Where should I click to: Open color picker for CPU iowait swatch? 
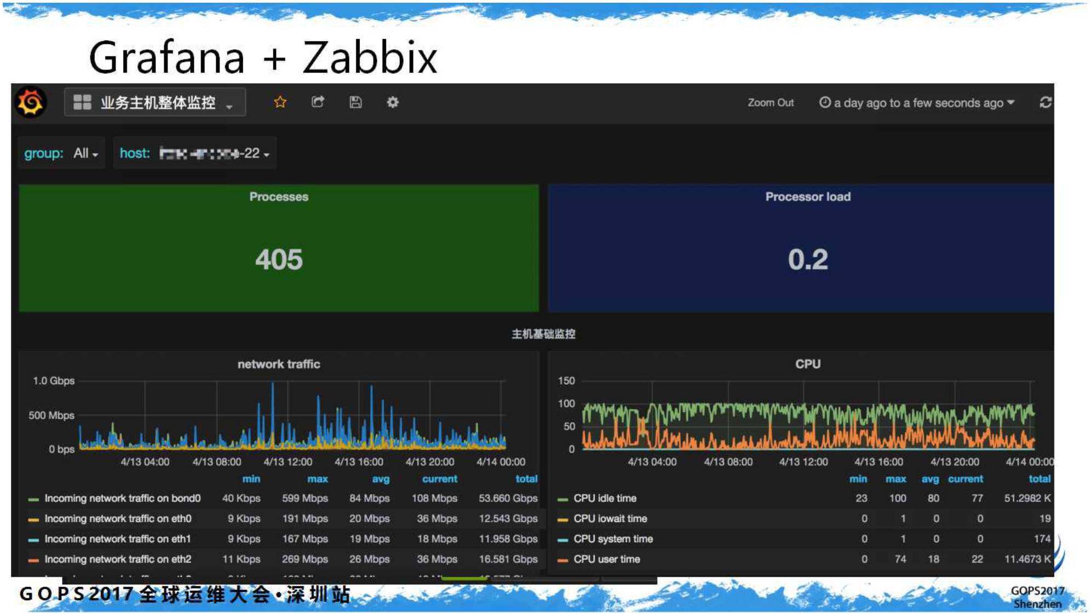[x=562, y=519]
